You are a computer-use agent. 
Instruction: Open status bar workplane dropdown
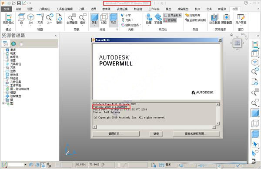[x=25, y=165]
